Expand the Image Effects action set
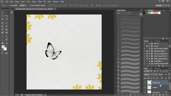171x96 pixels. [x=150, y=61]
